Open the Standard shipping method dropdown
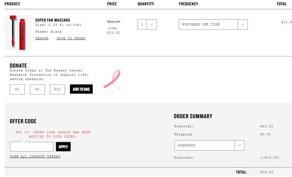This screenshot has width=292, height=177. [x=209, y=145]
